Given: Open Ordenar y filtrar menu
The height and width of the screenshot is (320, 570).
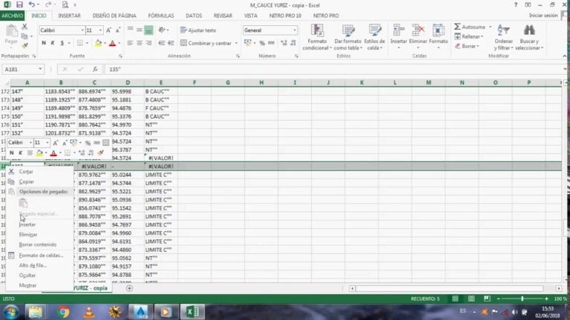Looking at the screenshot, I should click(x=503, y=37).
